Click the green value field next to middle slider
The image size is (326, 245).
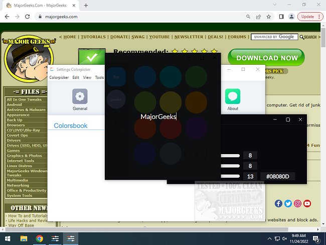250,166
